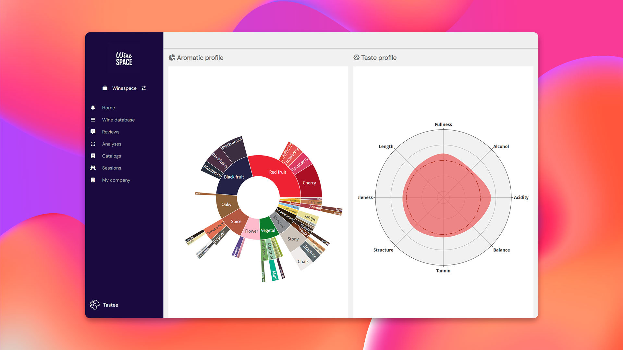Screen dimensions: 623x350
Task: Click the Sessions binoculars icon
Action: pyautogui.click(x=93, y=168)
